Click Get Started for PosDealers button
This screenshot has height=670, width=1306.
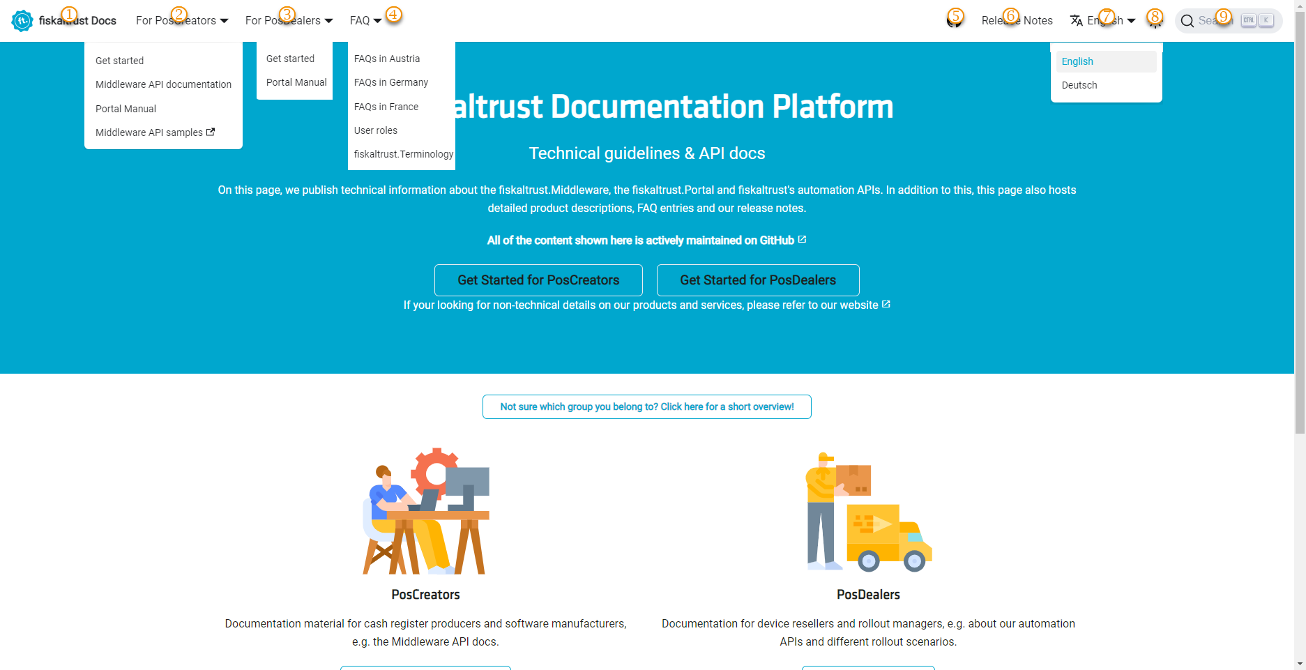(758, 280)
